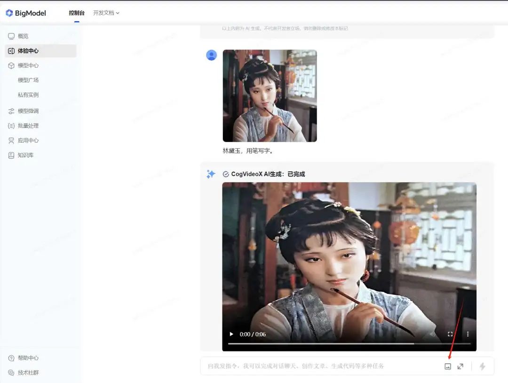Expand the 开发文档 dropdown menu
The image size is (508, 383).
coord(106,13)
